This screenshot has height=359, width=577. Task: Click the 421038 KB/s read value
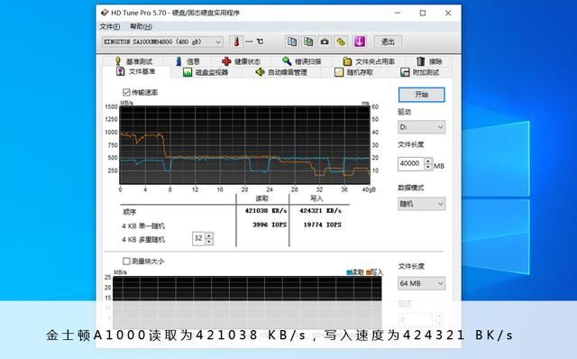(266, 210)
